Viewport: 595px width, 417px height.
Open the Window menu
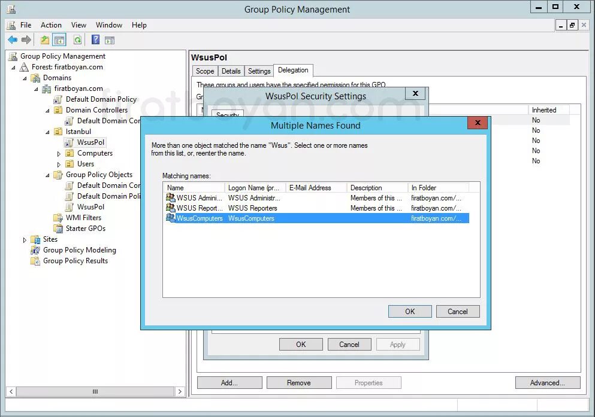(x=109, y=25)
